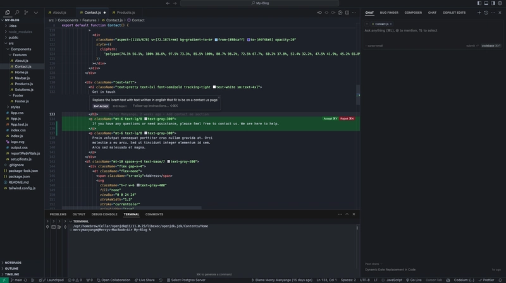Open the BUG FINDER tab
506x283 pixels.
click(389, 13)
